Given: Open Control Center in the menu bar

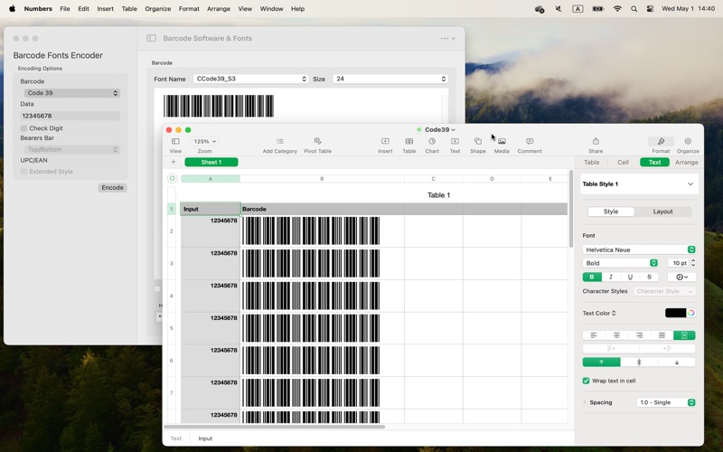Looking at the screenshot, I should [x=650, y=9].
